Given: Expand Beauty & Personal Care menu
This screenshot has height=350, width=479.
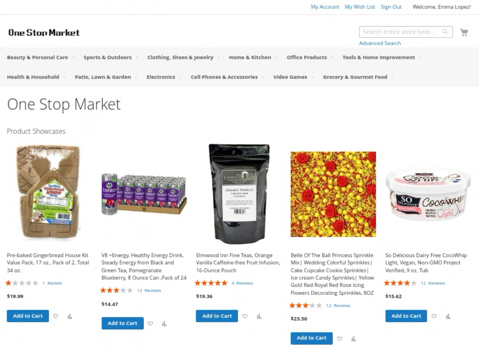Looking at the screenshot, I should click(37, 57).
